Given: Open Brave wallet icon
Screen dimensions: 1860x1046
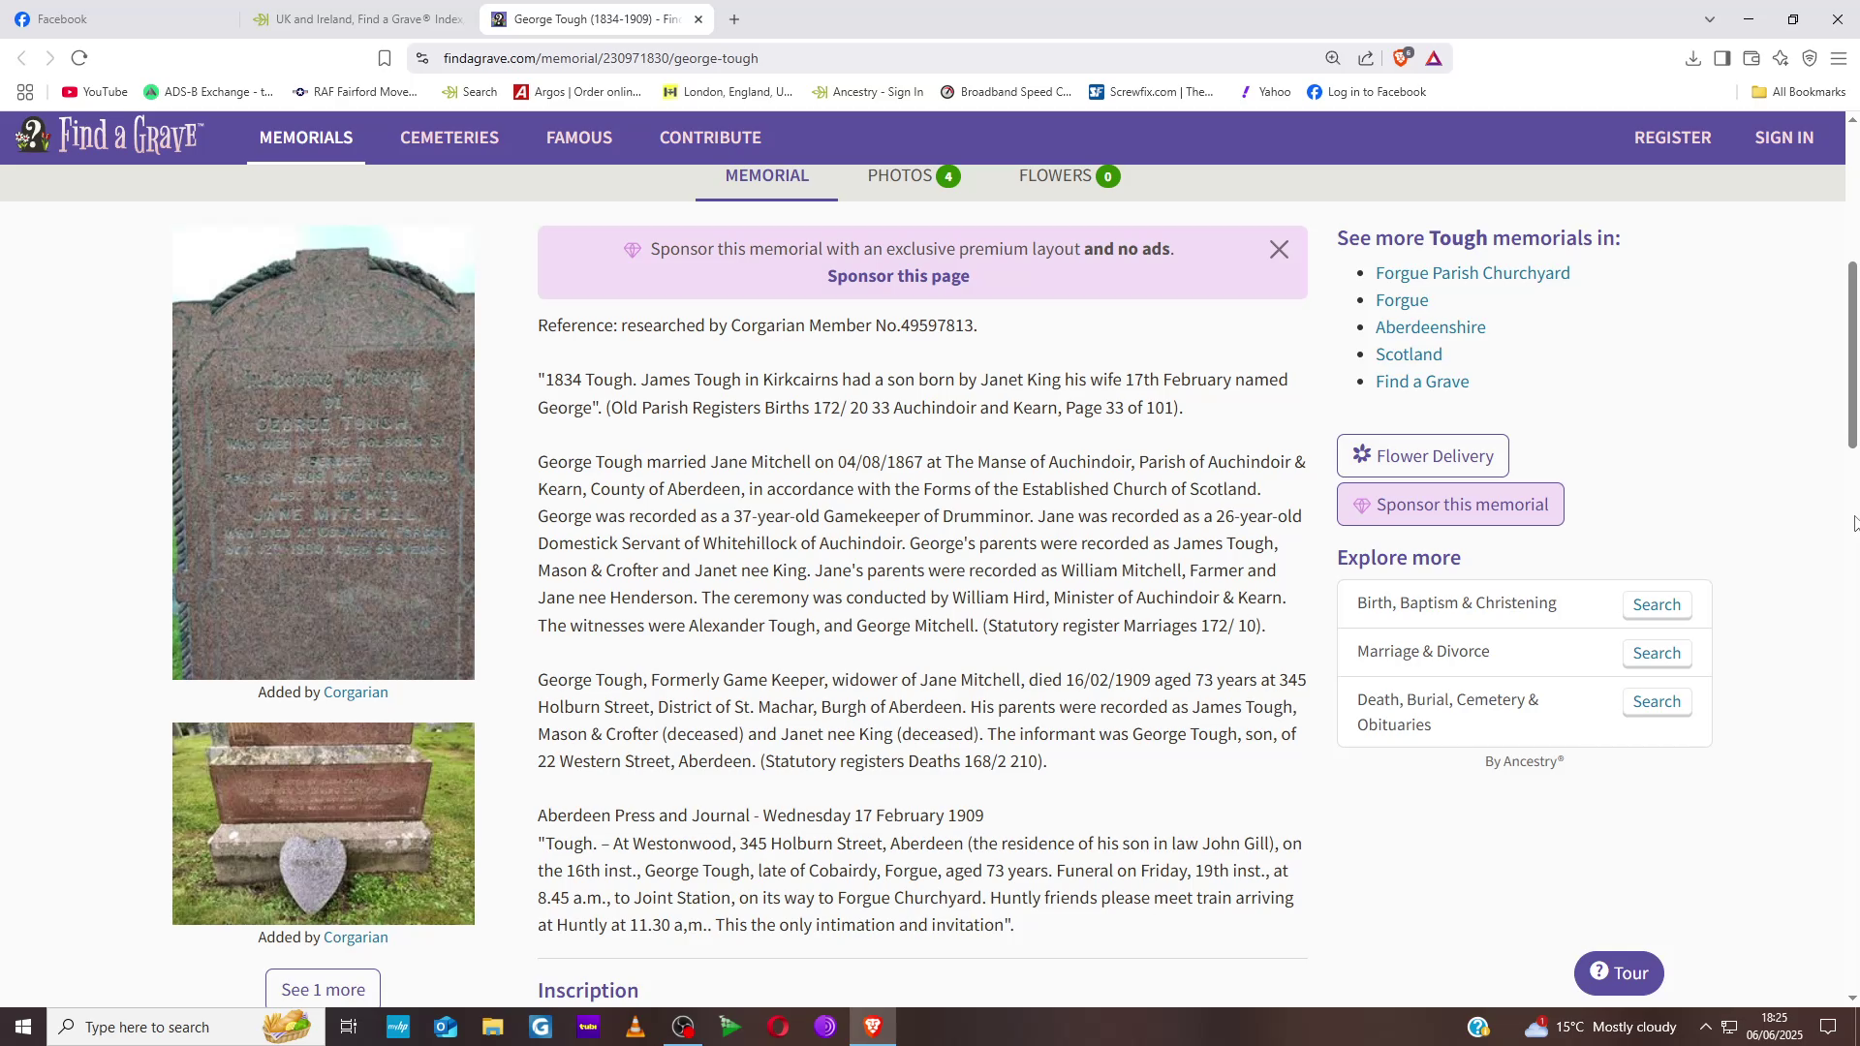Looking at the screenshot, I should (1751, 59).
